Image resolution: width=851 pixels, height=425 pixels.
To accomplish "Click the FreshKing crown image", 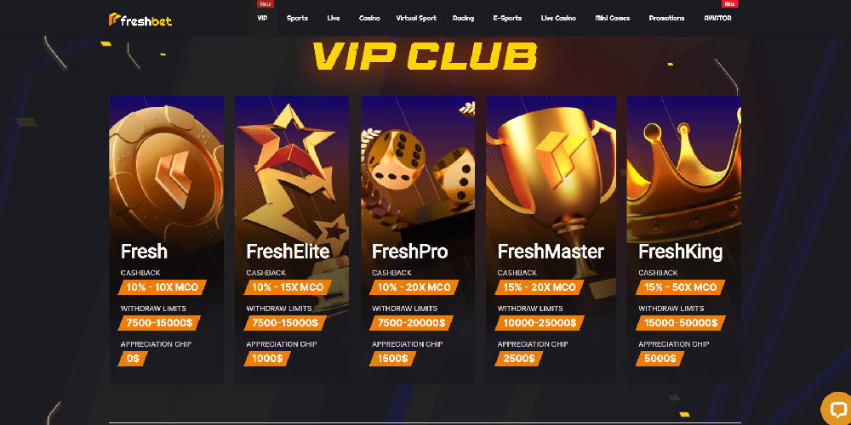I will pyautogui.click(x=684, y=178).
